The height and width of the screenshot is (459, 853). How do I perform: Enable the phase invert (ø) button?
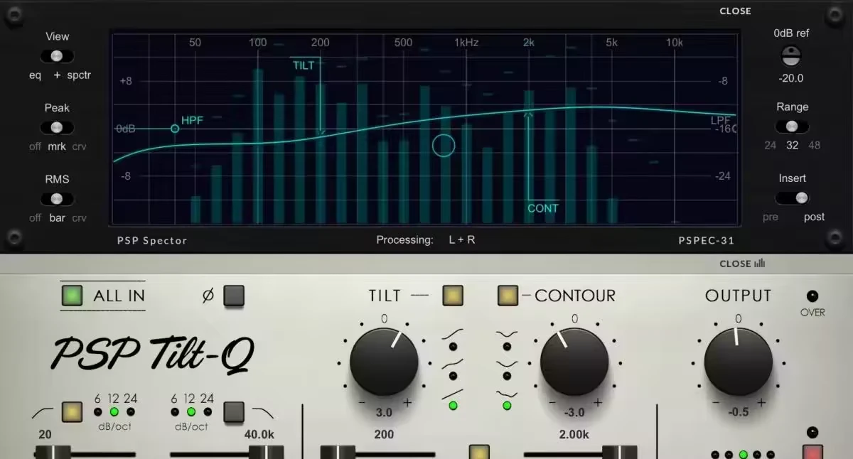(x=234, y=296)
